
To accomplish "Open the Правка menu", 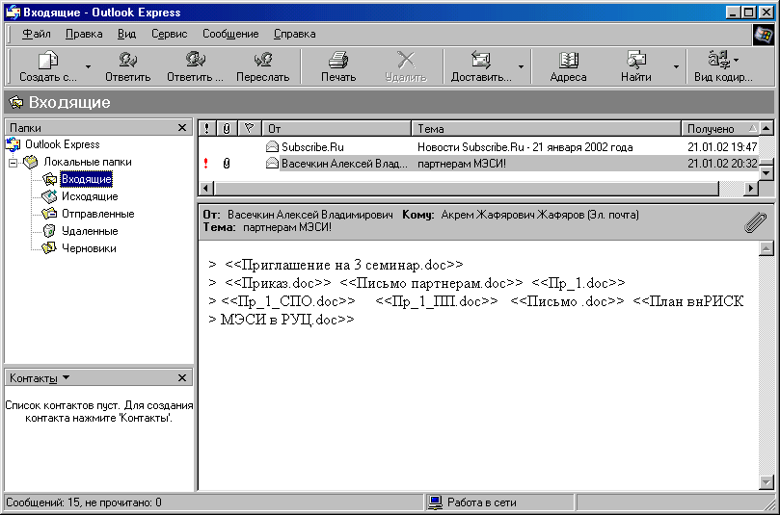I will click(84, 34).
